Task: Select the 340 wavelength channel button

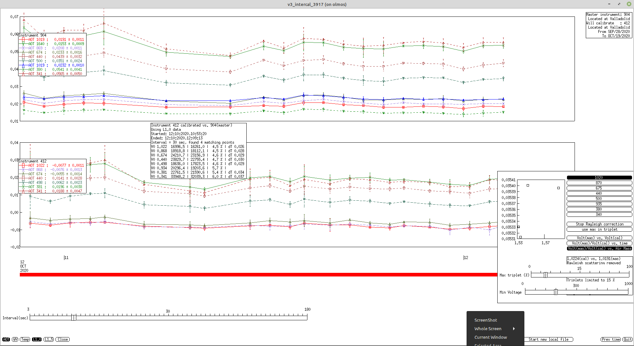Action: tap(599, 215)
